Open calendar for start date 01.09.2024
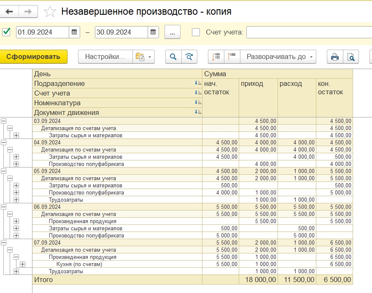Image resolution: width=372 pixels, height=293 pixels. point(74,32)
